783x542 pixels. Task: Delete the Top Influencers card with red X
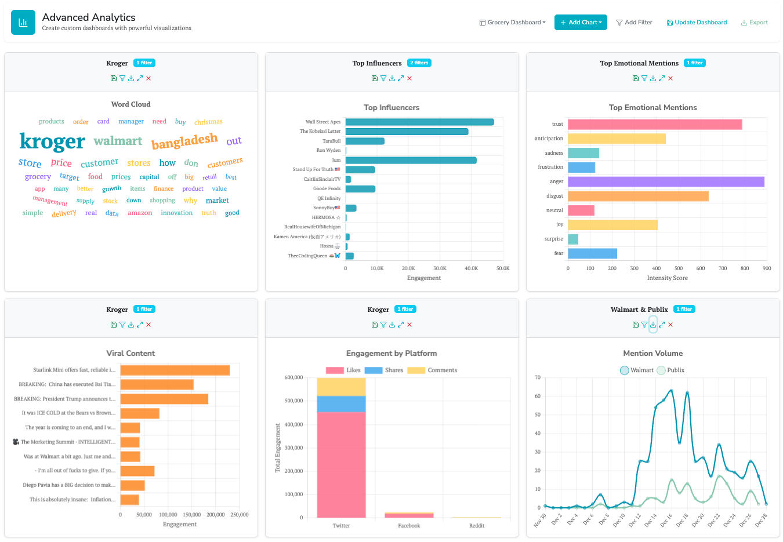tap(409, 78)
